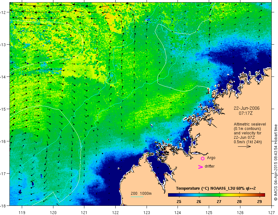278x215 pixels.
Task: Click longitude axis label '121'
Action: pyautogui.click(x=84, y=212)
